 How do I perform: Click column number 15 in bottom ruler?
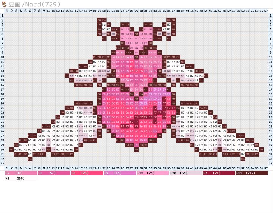72,168
